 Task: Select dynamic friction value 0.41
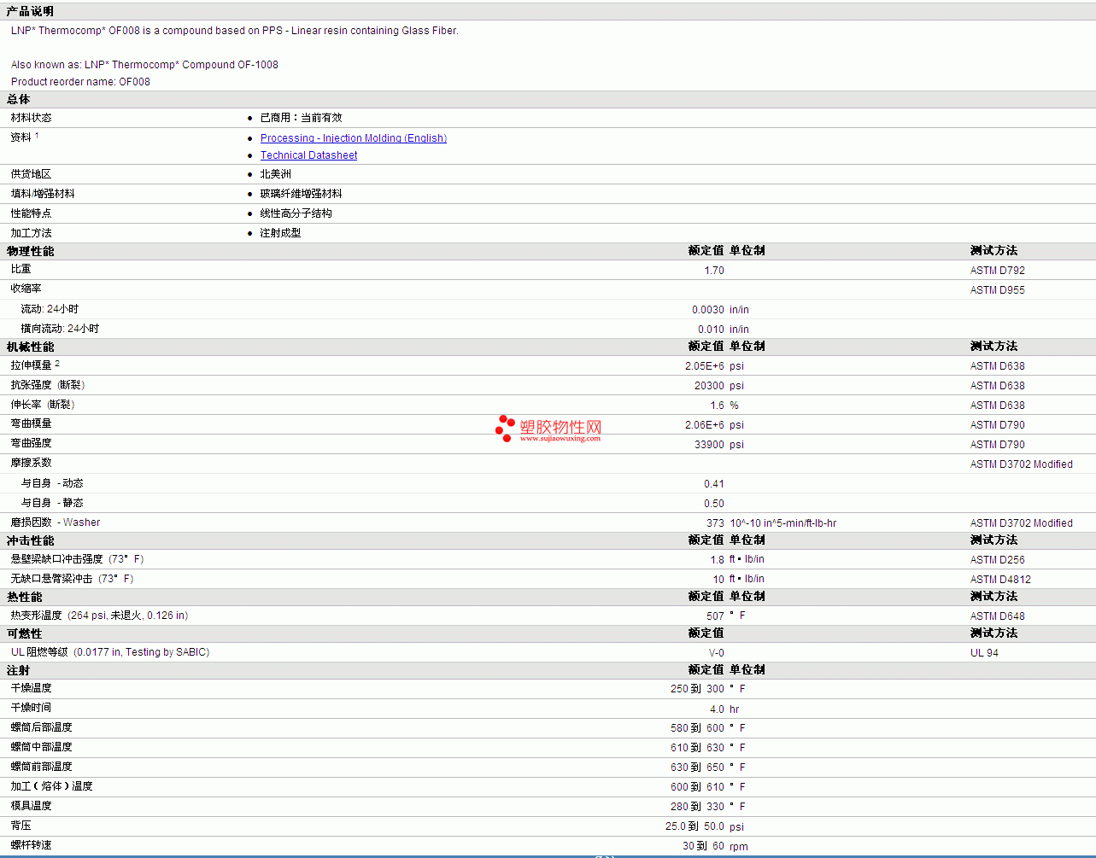pyautogui.click(x=714, y=484)
